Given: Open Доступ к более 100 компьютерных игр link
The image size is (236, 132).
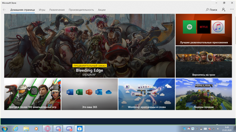Looking at the screenshot, I should tap(32, 107).
